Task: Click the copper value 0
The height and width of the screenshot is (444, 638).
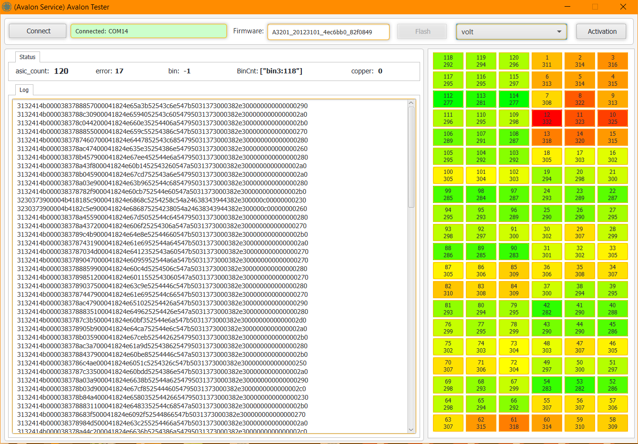Action: tap(380, 71)
